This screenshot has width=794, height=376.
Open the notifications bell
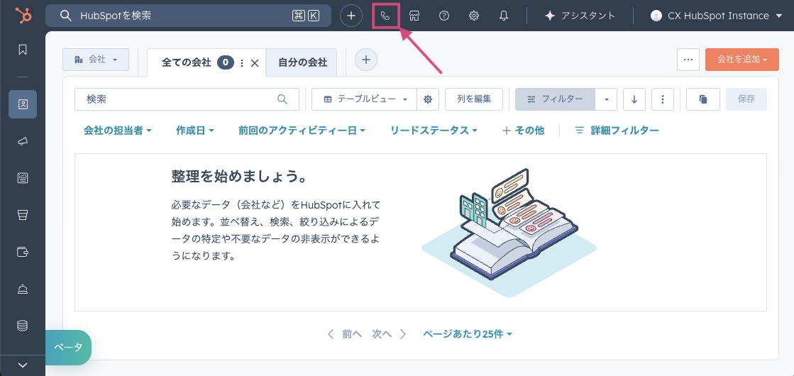(504, 16)
